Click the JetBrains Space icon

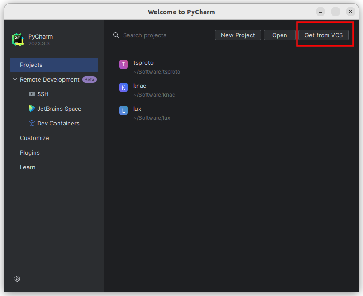[x=31, y=109]
